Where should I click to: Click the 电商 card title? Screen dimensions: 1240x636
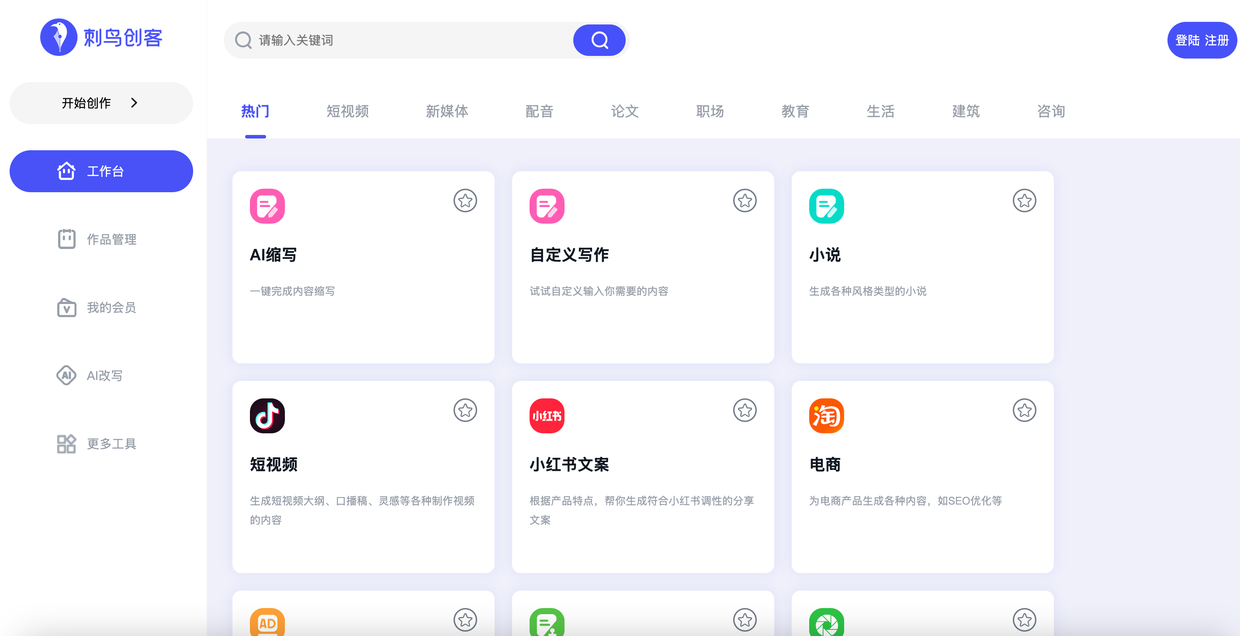pos(825,464)
